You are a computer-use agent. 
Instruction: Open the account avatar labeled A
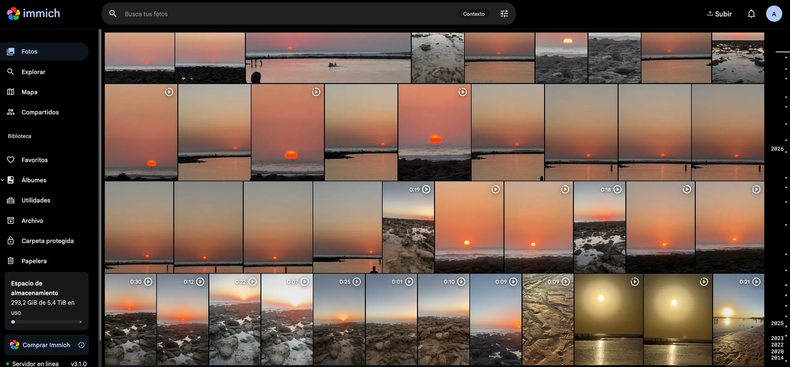click(x=774, y=14)
